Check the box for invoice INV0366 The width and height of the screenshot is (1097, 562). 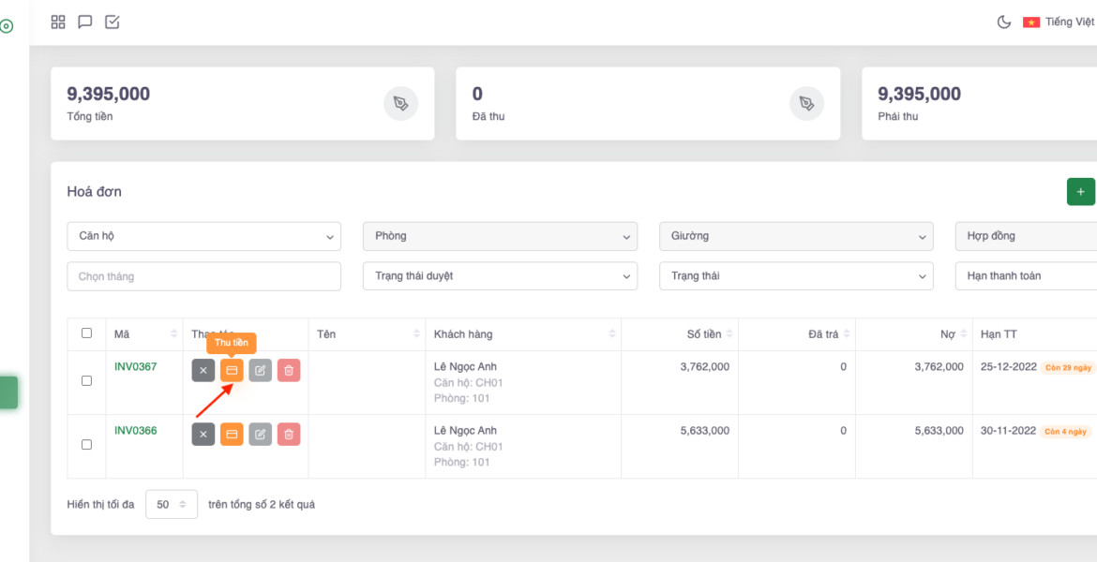tap(87, 445)
